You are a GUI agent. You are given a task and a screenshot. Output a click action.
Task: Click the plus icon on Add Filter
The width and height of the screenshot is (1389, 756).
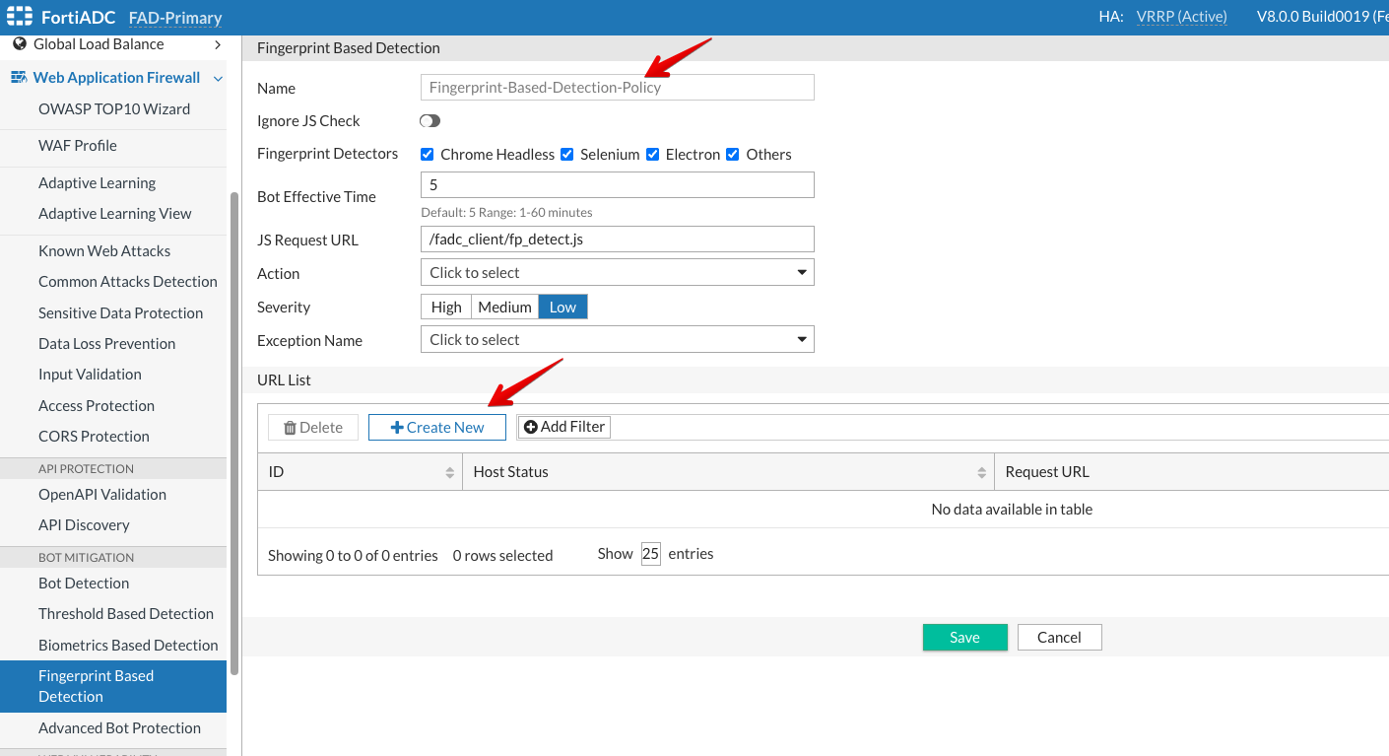(531, 427)
